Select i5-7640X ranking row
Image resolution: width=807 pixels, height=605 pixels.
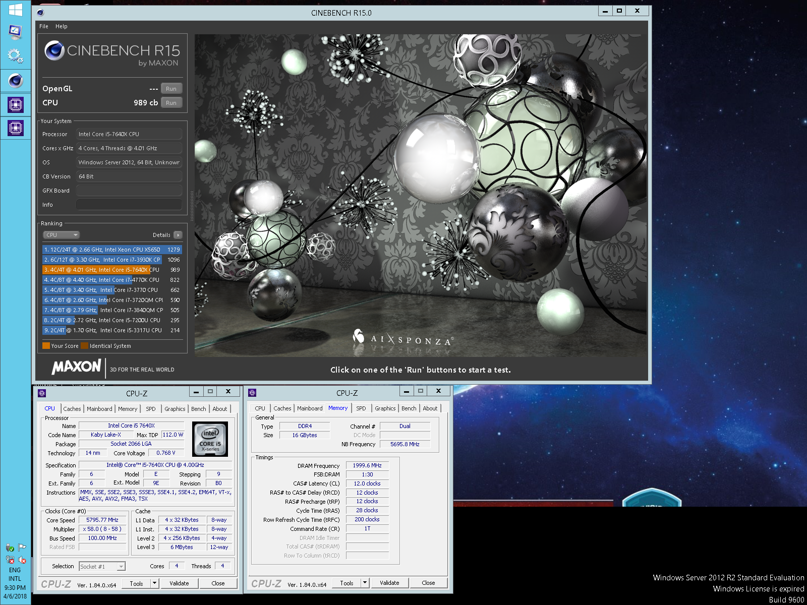(112, 270)
